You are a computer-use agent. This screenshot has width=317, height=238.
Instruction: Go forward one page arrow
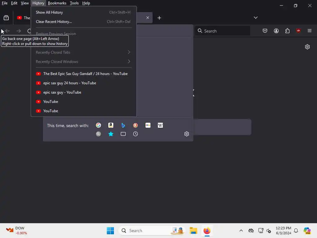19,31
